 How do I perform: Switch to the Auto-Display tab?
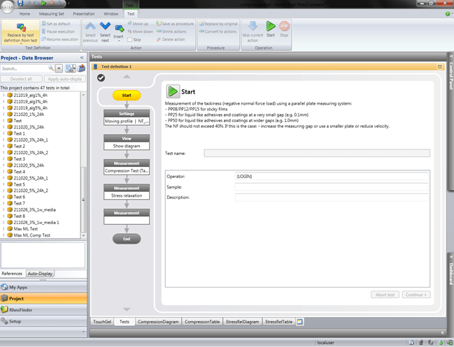pos(40,274)
